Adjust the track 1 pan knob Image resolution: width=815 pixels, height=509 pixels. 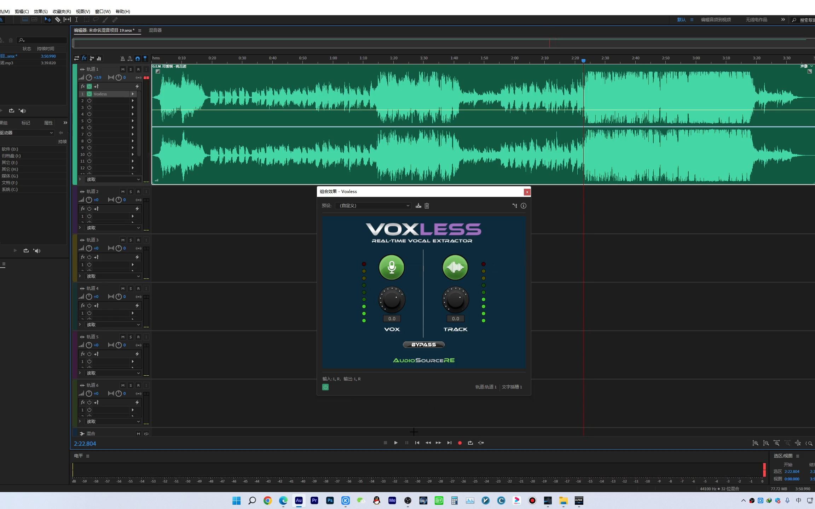119,77
